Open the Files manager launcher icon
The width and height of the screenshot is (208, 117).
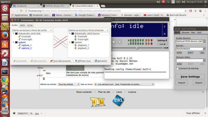pos(5,17)
